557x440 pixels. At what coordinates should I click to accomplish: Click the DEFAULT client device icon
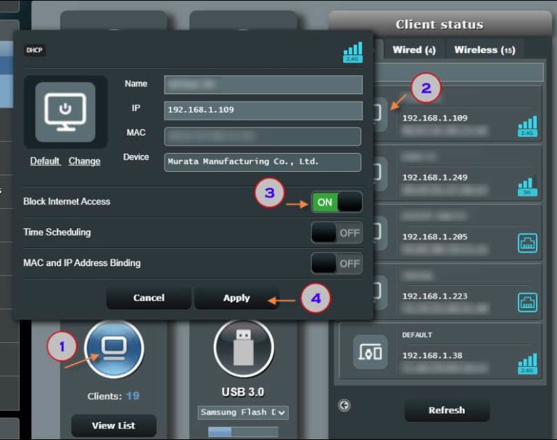click(370, 352)
